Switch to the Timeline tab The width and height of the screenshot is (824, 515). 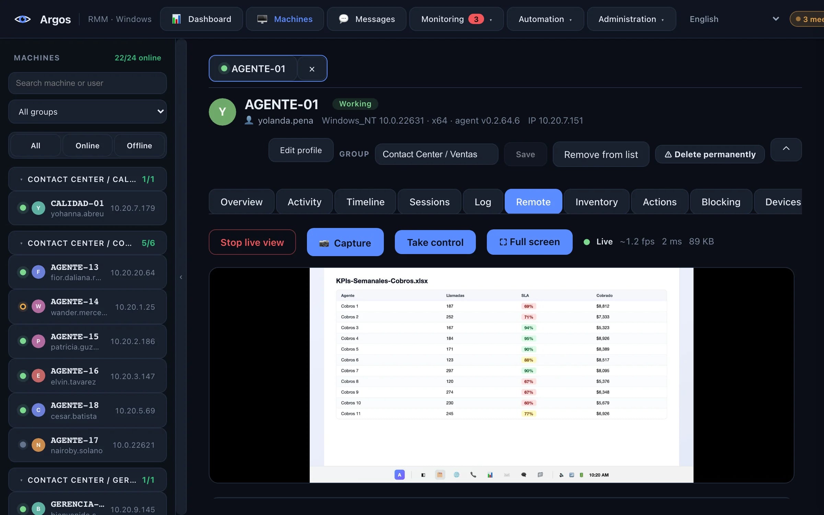365,202
